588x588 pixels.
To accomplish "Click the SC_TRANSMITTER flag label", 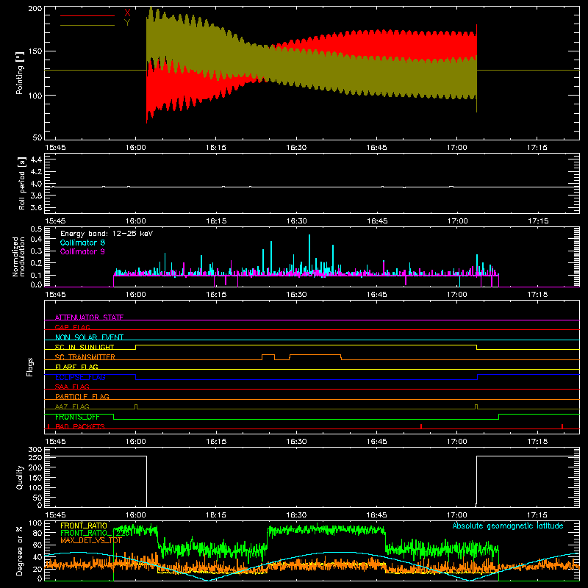I will [x=85, y=357].
